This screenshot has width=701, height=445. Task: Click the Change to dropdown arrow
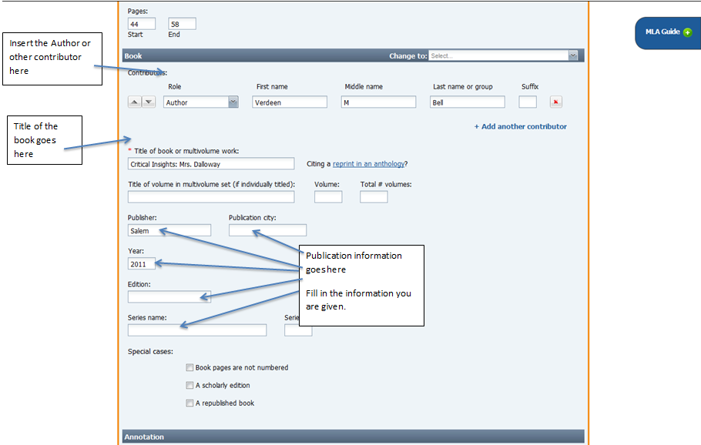pos(572,55)
